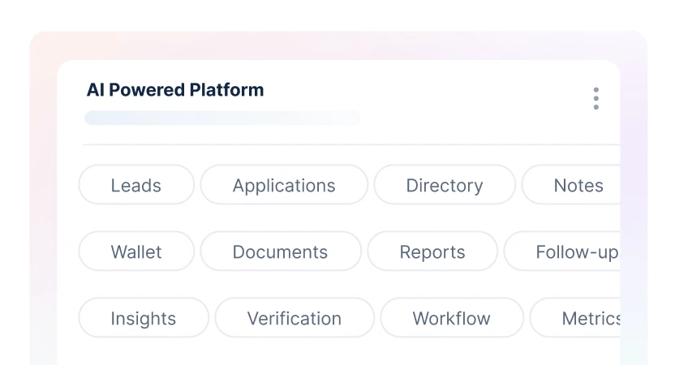The width and height of the screenshot is (675, 365).
Task: Click the pink margin left of the card
Action: [x=43, y=203]
